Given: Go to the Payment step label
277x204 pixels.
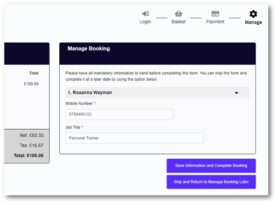Looking at the screenshot, I should coord(215,22).
